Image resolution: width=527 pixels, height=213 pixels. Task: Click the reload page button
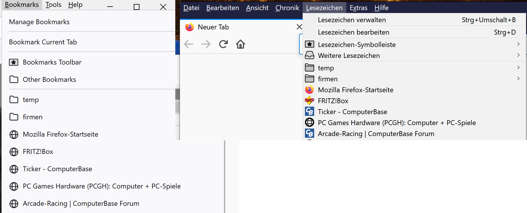pyautogui.click(x=223, y=44)
